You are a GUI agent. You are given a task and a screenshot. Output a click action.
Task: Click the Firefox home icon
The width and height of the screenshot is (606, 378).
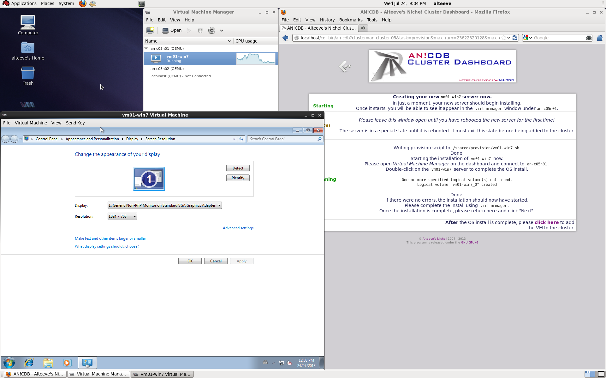599,38
